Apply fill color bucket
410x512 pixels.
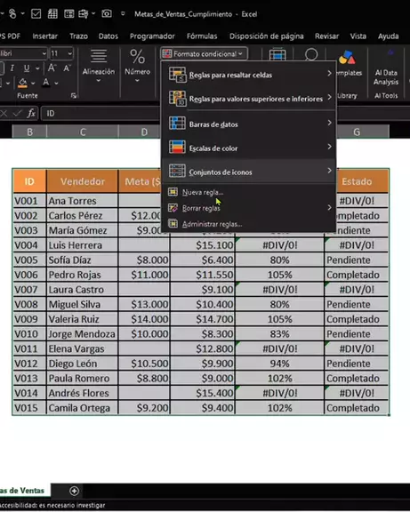click(22, 83)
